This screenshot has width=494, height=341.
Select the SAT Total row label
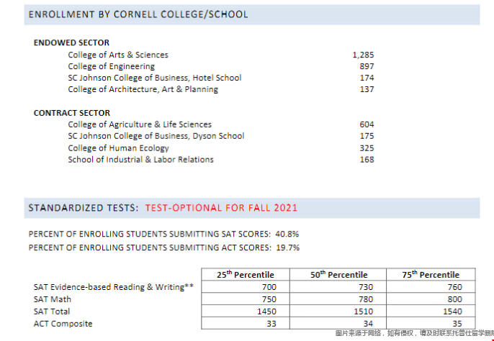tap(53, 312)
